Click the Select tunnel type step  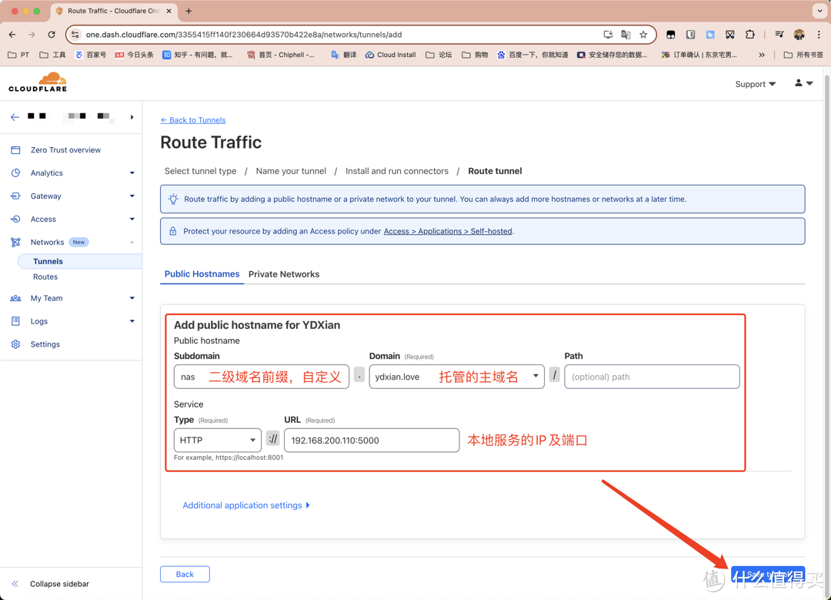(200, 171)
